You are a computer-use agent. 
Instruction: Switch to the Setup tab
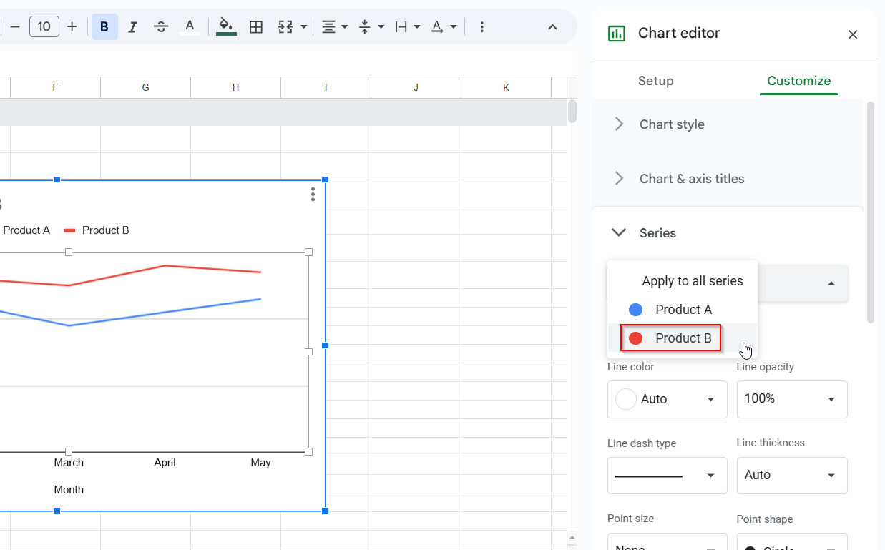pyautogui.click(x=656, y=81)
